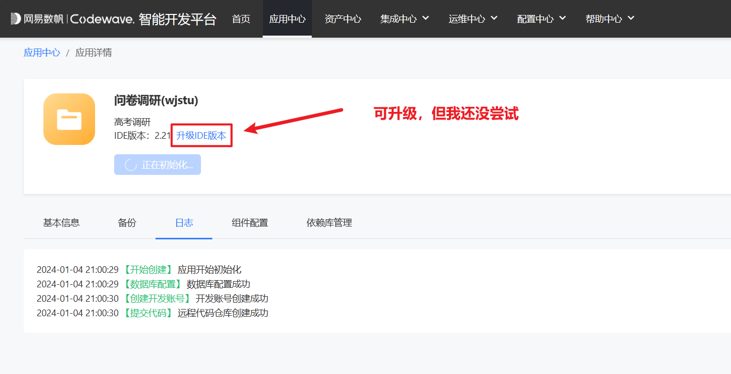Click the yellow folder app icon
This screenshot has width=731, height=374.
69,119
